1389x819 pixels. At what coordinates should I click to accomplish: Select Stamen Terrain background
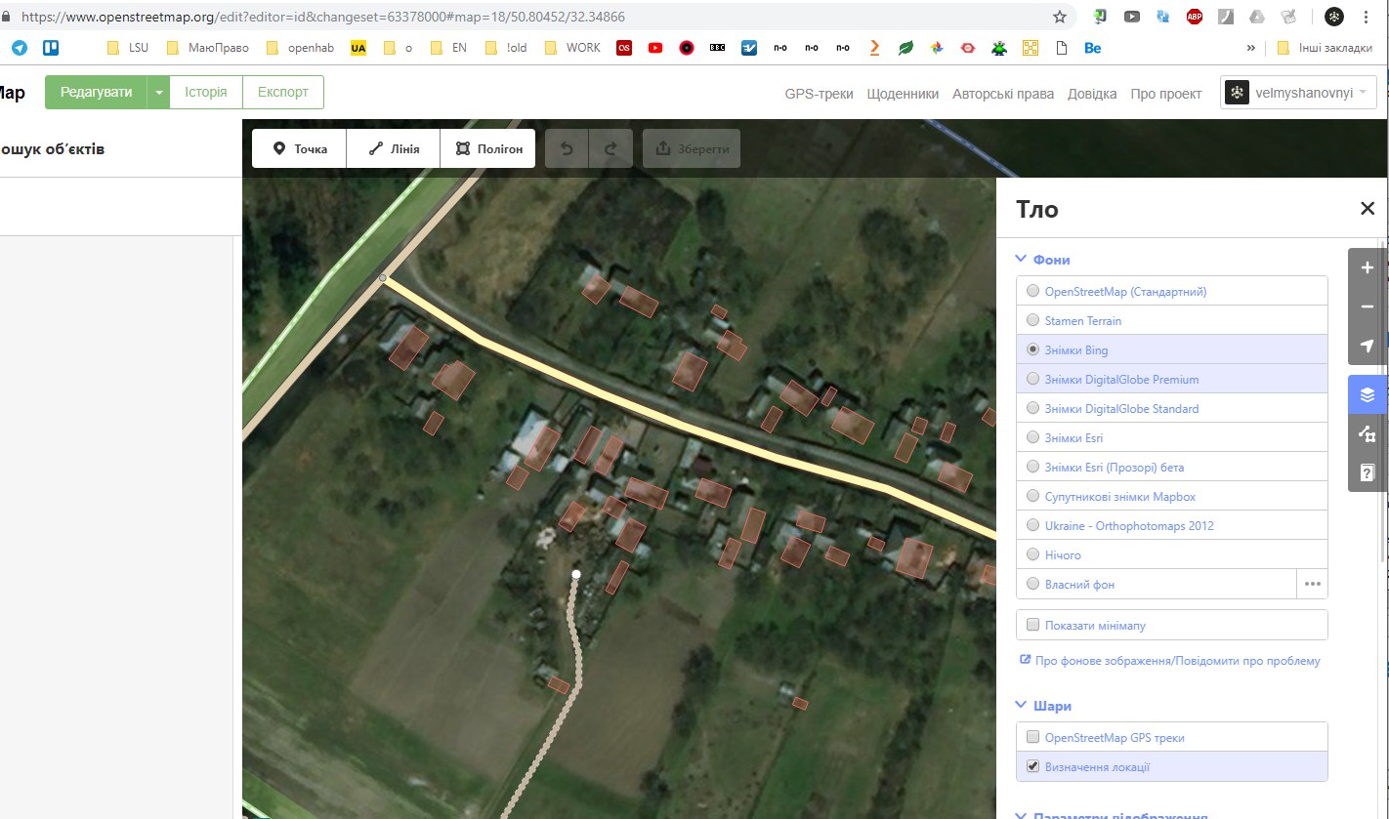(x=1172, y=320)
